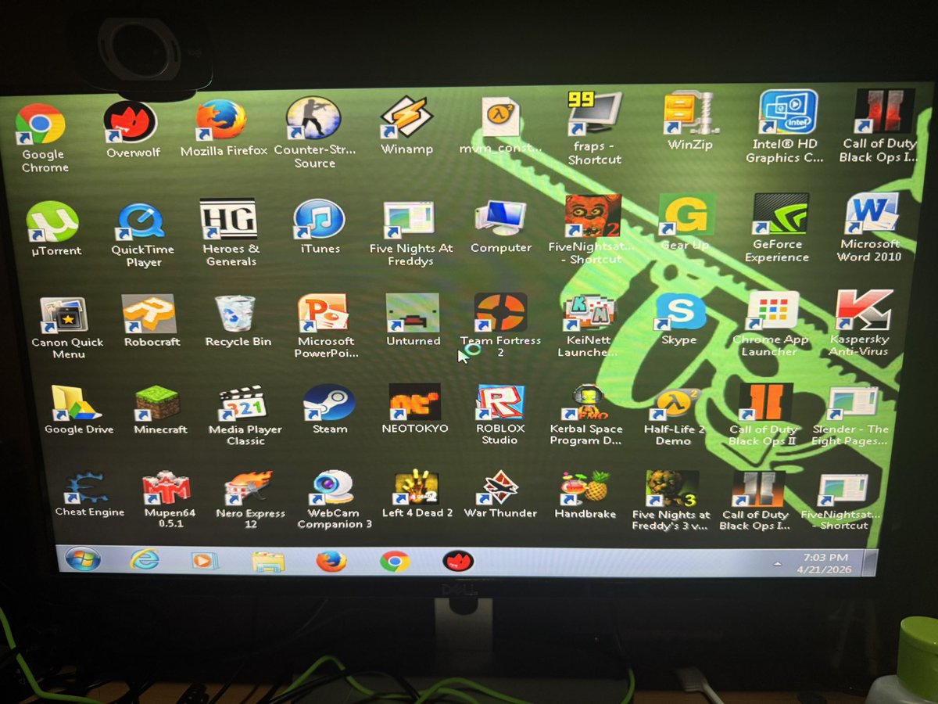Open the 7:03 PM clock flyout
938x704 pixels.
825,563
